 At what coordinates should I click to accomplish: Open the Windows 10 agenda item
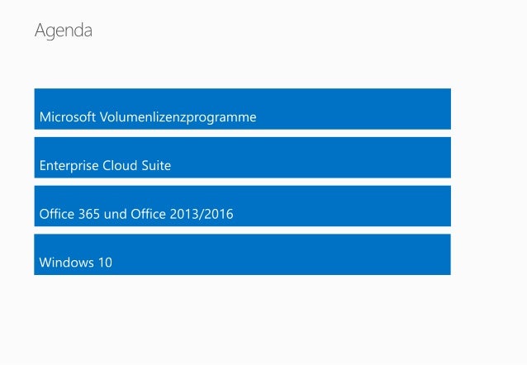coord(242,254)
